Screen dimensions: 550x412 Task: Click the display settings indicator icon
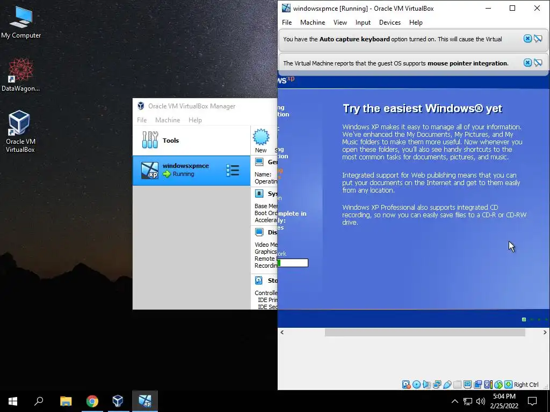pos(467,384)
